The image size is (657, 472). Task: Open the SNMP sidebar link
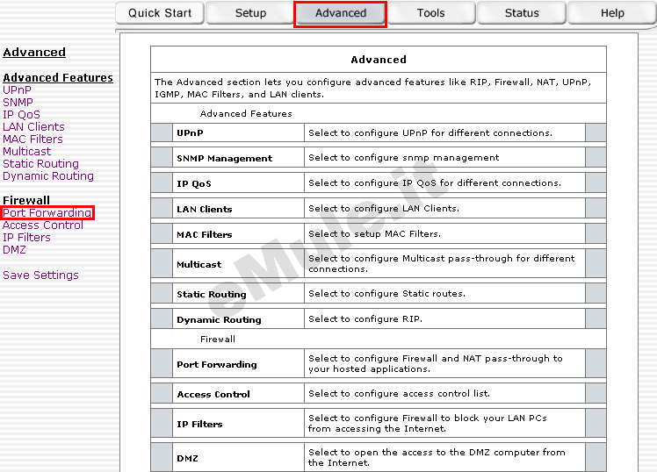pos(18,102)
